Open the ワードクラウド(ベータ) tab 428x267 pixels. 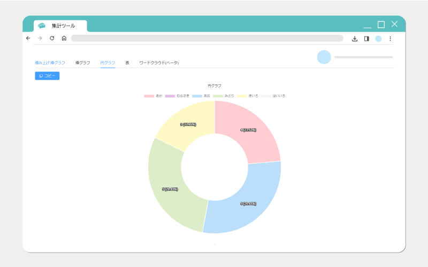159,62
